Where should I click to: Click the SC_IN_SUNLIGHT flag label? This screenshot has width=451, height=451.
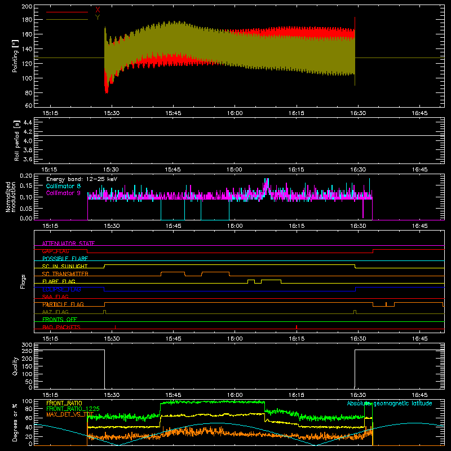(x=65, y=266)
